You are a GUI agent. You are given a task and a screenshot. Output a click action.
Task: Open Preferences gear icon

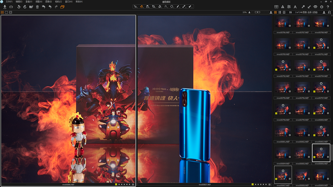[x=322, y=7]
